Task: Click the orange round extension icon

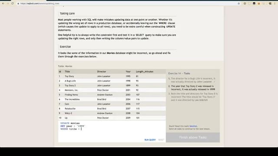Action: (259, 3)
